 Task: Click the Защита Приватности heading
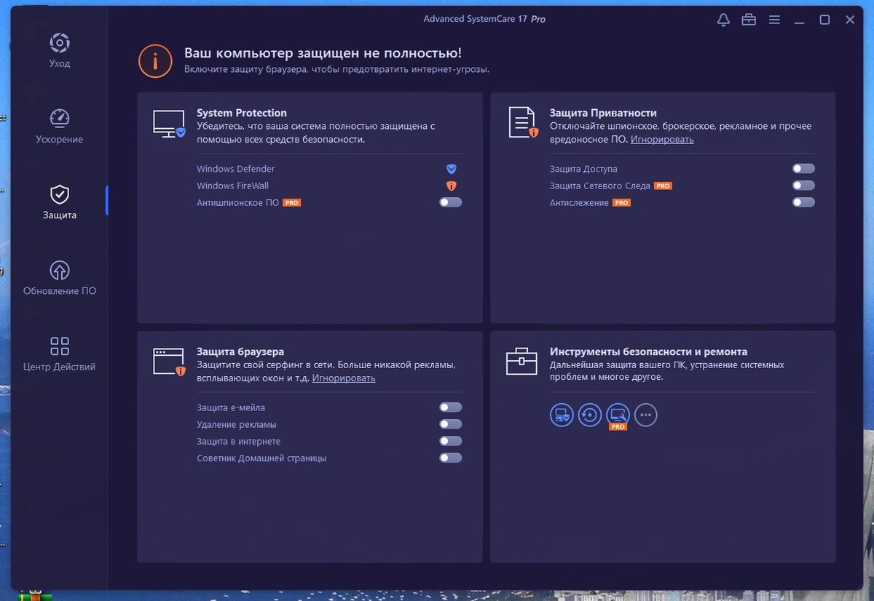tap(603, 113)
